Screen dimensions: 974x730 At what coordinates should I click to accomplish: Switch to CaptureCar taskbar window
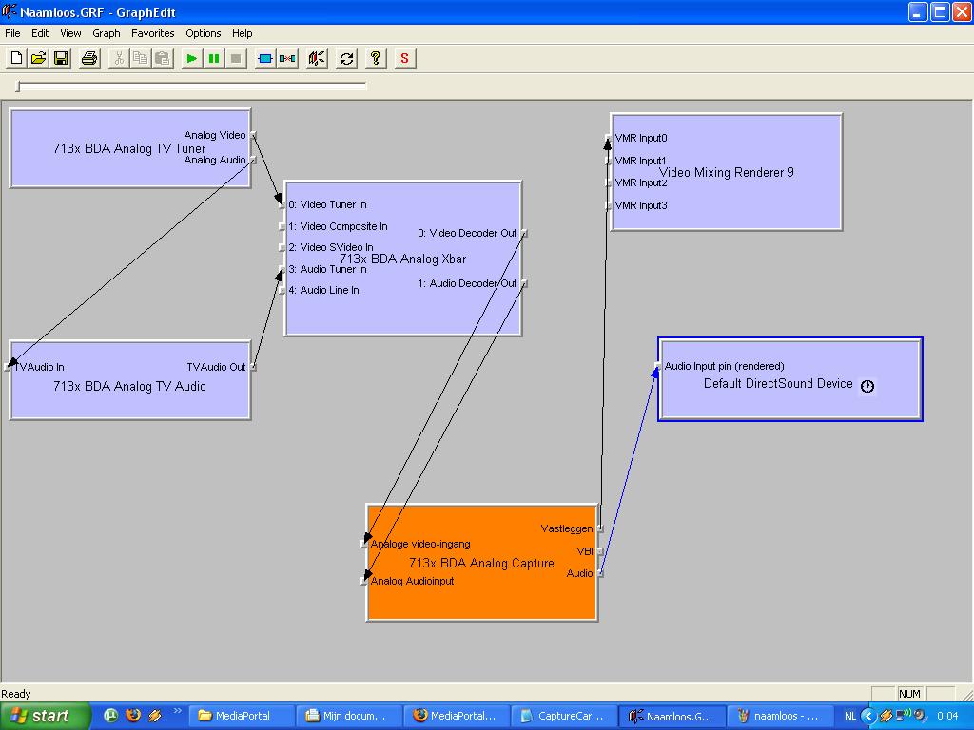tap(562, 716)
